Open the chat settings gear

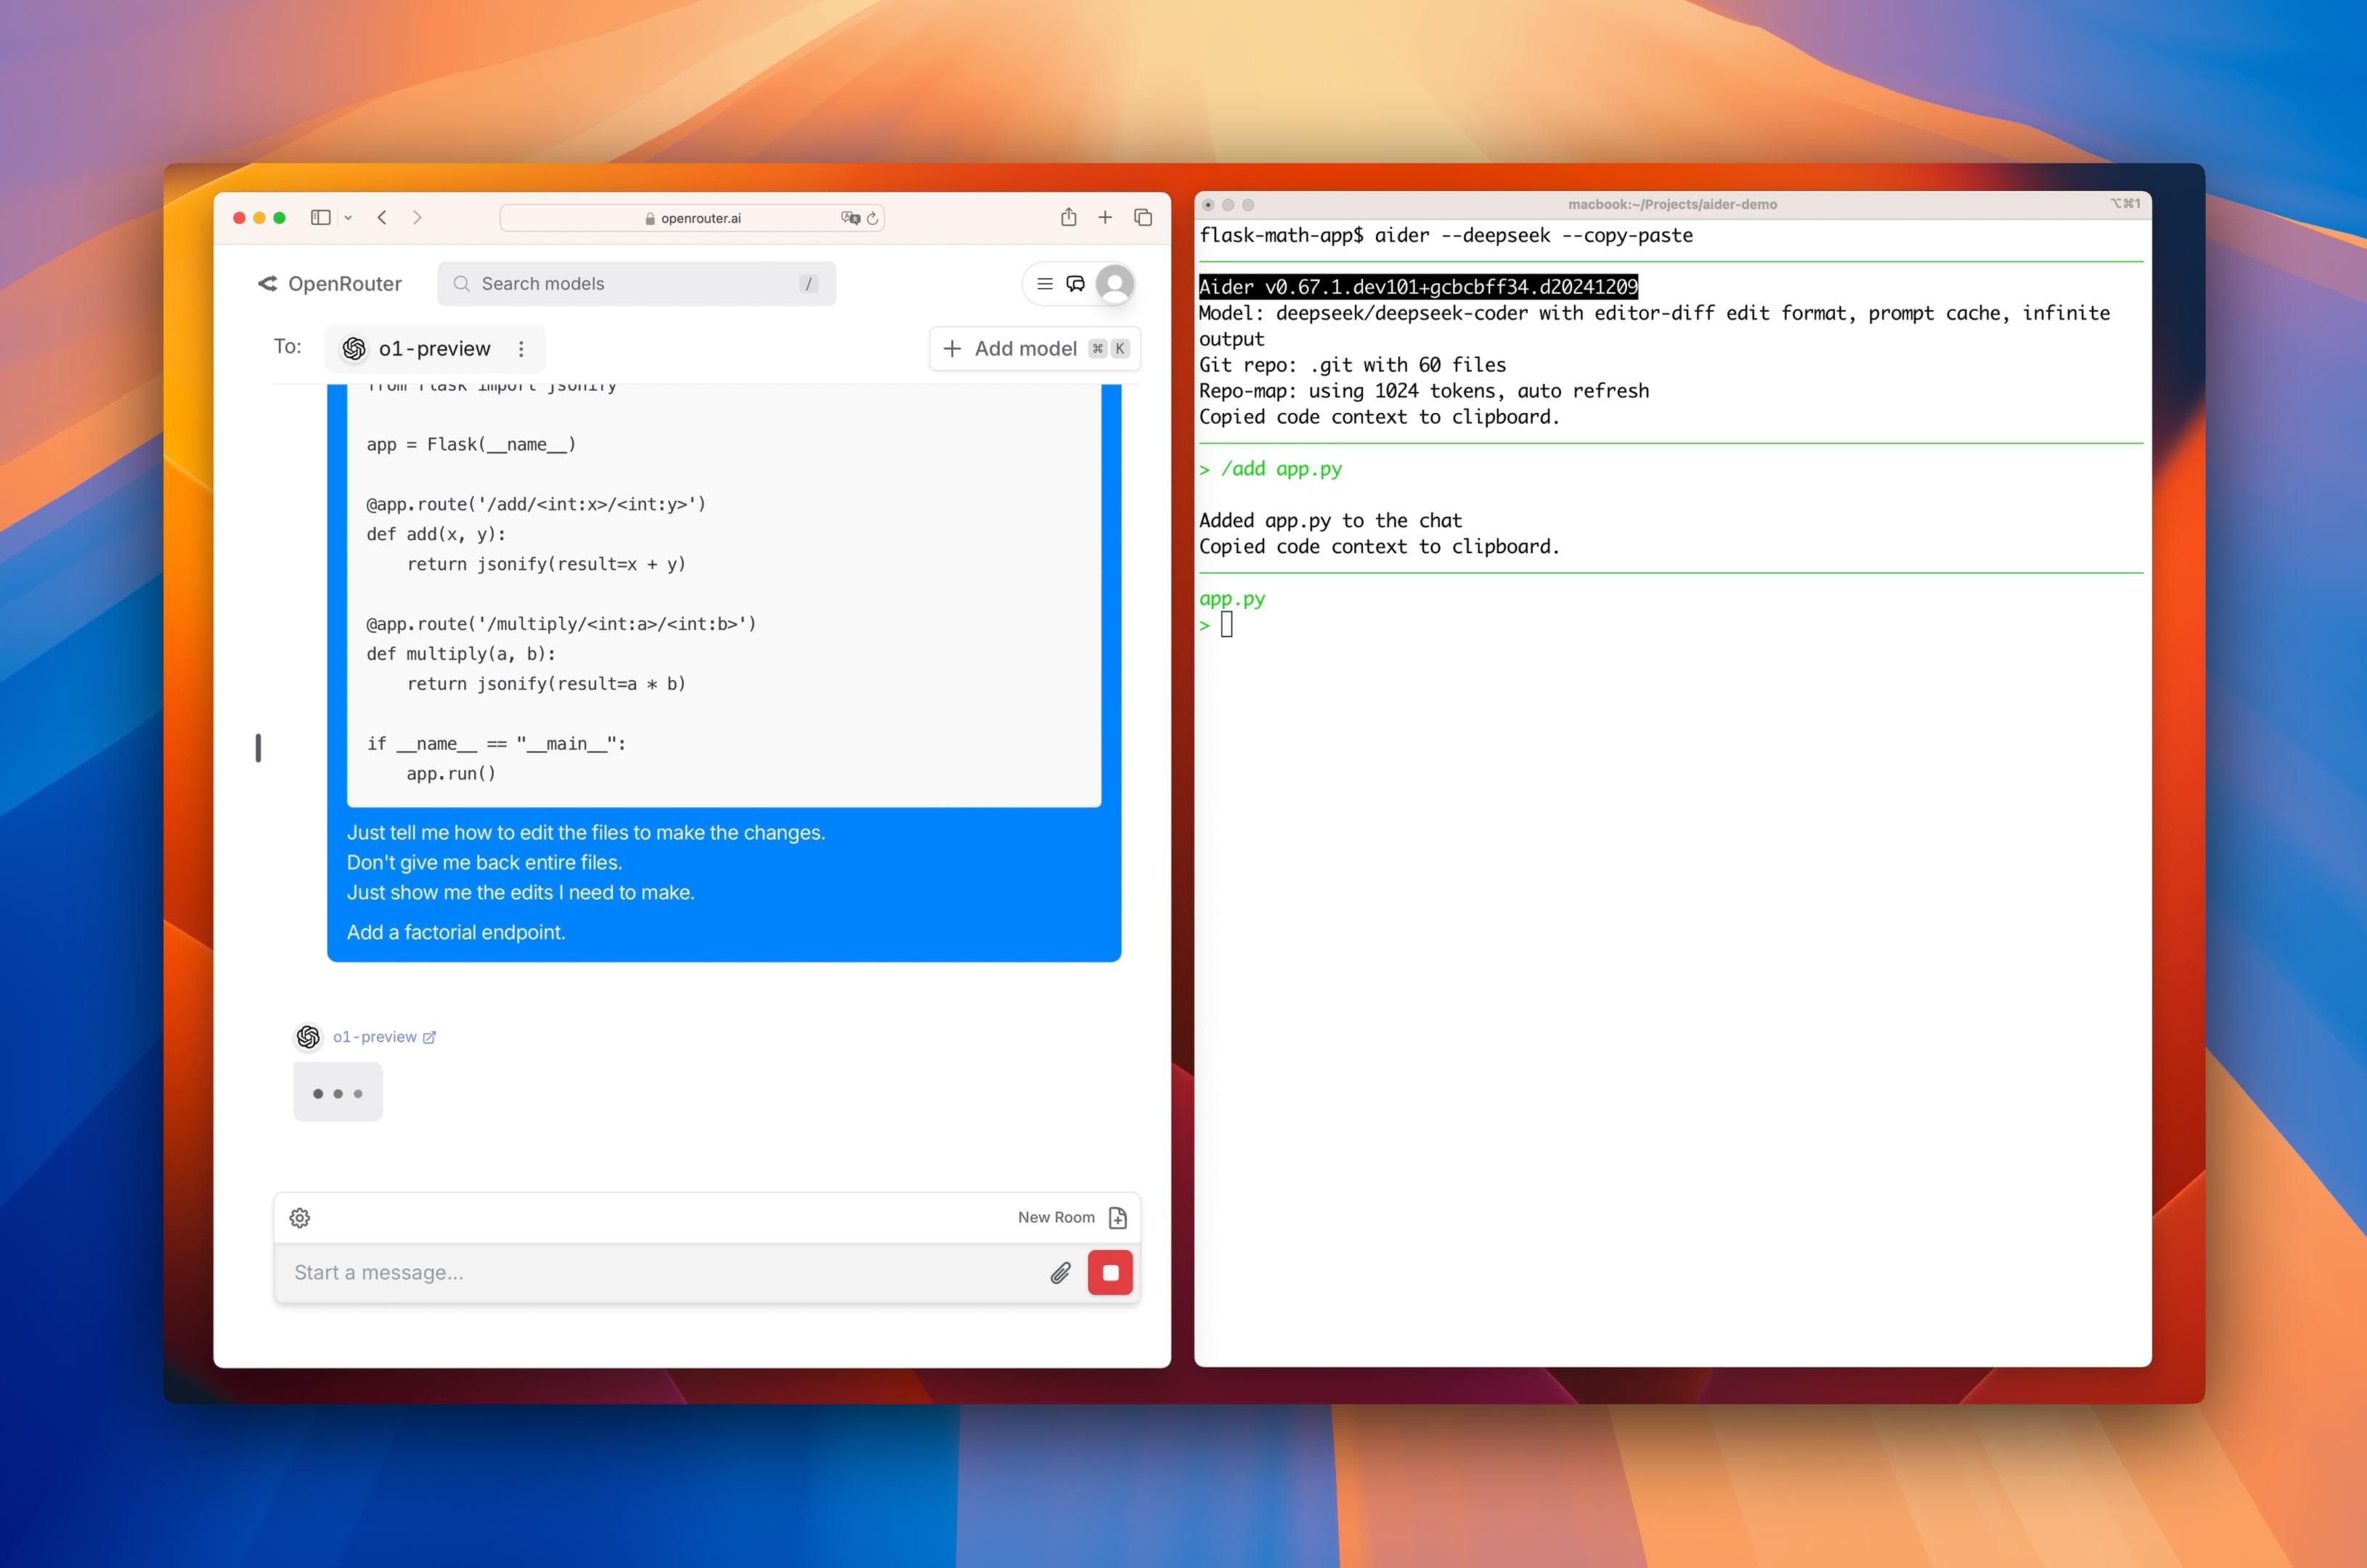[300, 1218]
